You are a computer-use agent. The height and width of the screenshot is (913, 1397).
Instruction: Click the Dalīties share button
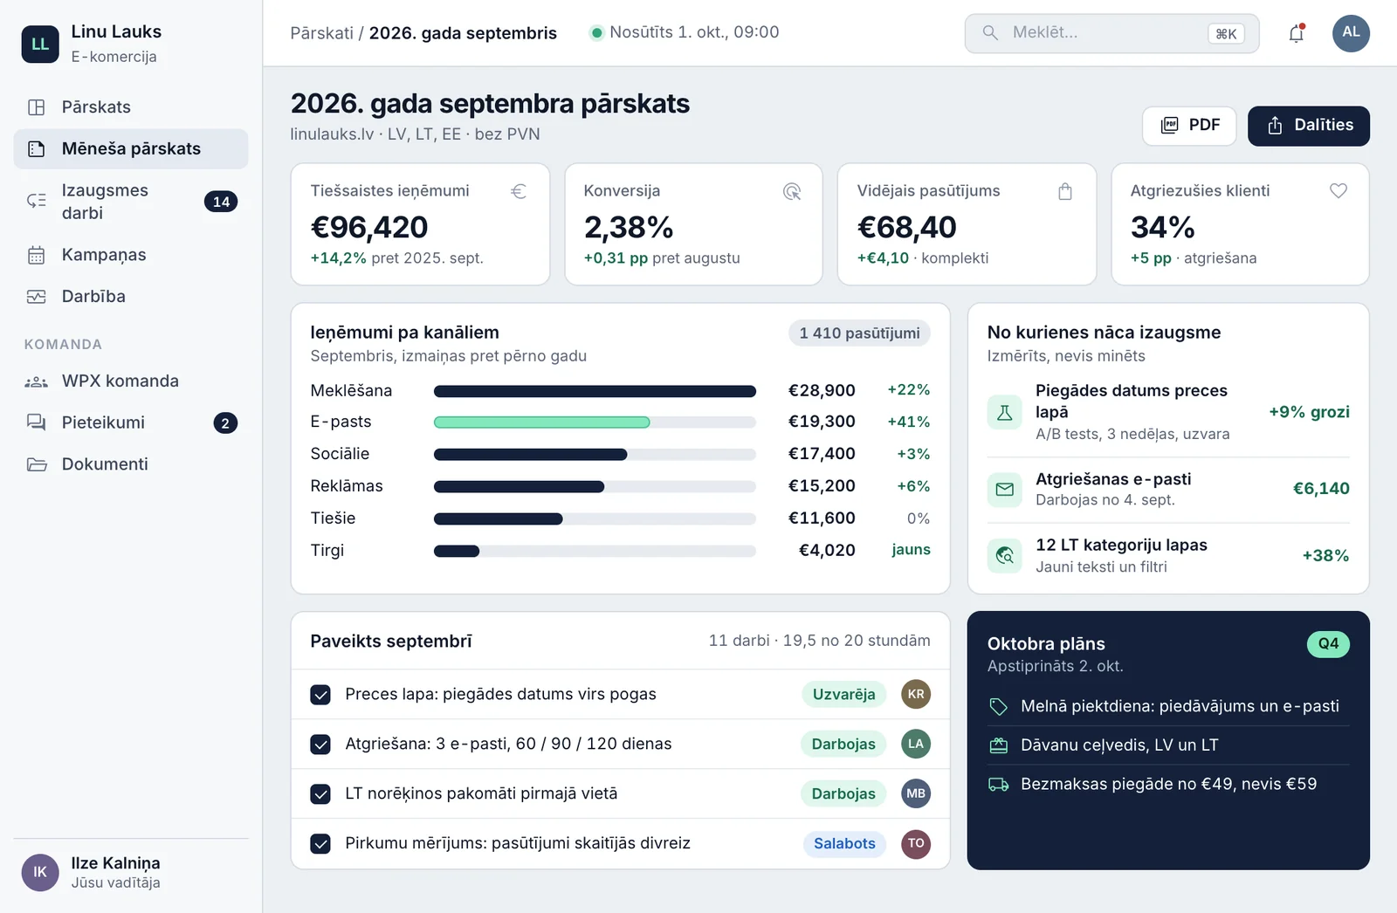pos(1309,126)
